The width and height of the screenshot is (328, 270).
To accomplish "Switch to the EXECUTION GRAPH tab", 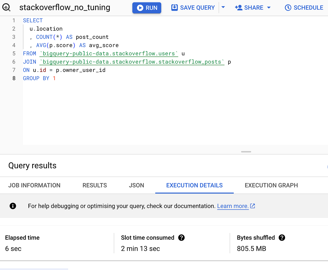I will [271, 185].
